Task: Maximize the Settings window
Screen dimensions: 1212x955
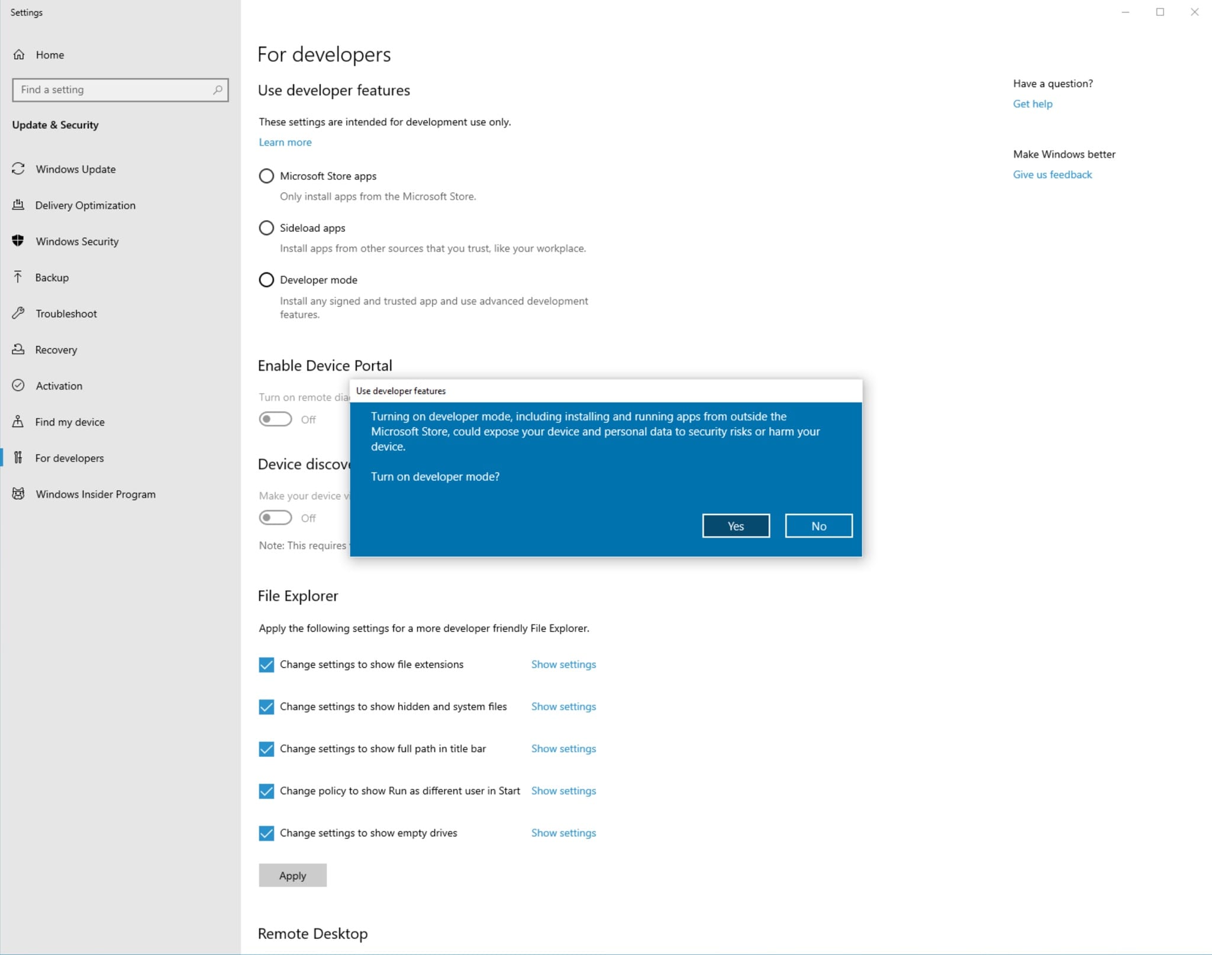Action: (x=1160, y=12)
